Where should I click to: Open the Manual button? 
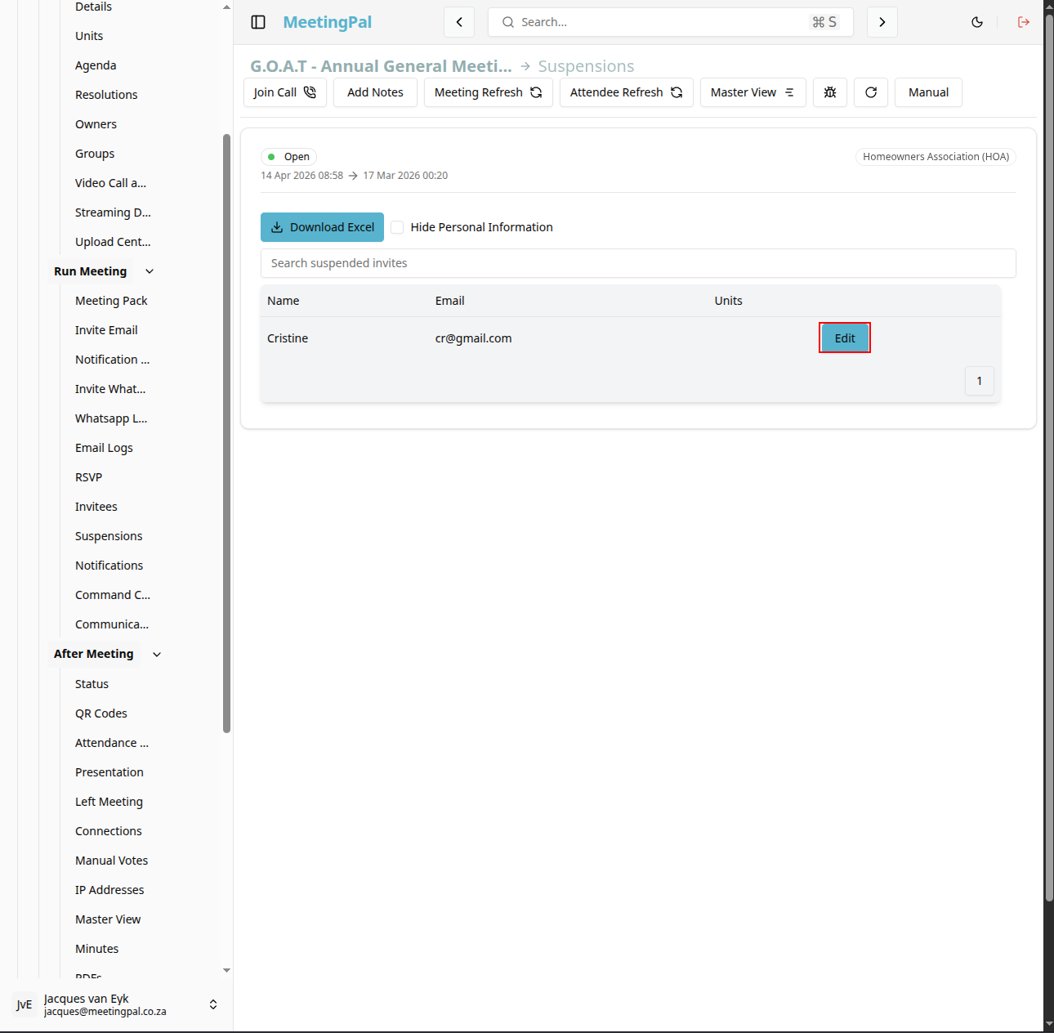[929, 92]
